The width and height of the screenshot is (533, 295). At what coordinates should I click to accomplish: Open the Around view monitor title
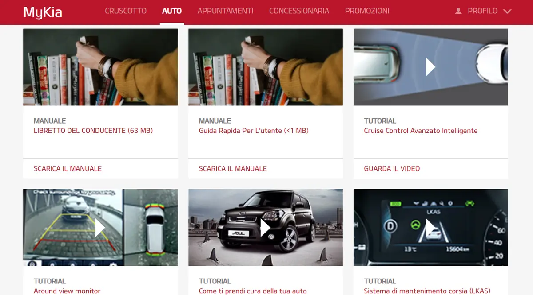[67, 291]
